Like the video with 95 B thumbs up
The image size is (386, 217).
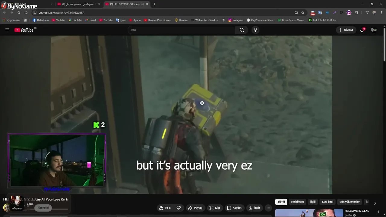[x=165, y=208]
